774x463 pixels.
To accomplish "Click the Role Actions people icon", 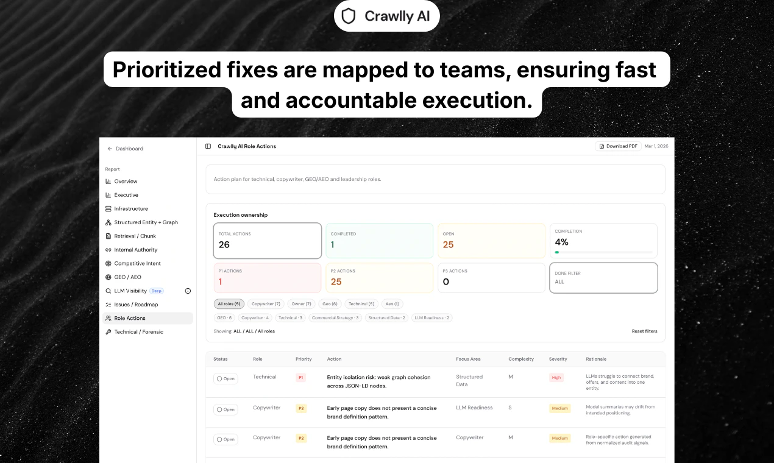I will (x=108, y=319).
